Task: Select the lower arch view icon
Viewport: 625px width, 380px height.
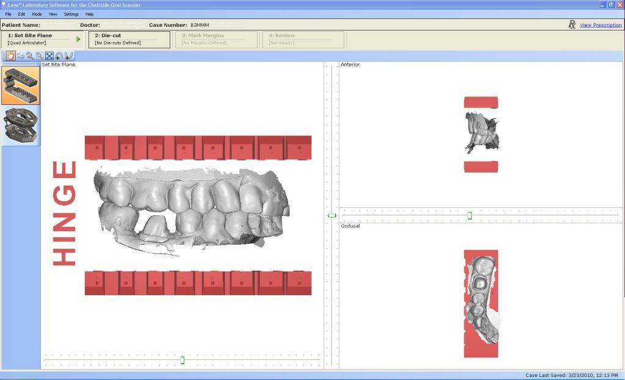Action: point(68,56)
